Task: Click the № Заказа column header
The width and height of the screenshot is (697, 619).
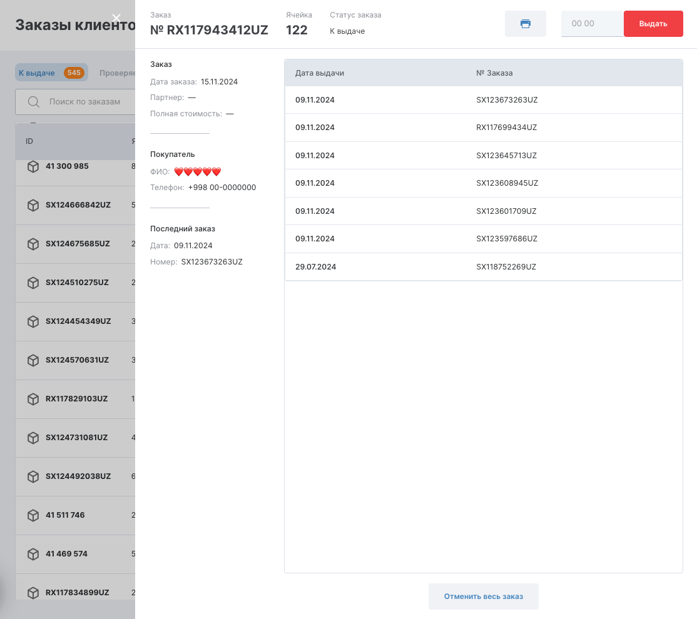Action: 494,73
